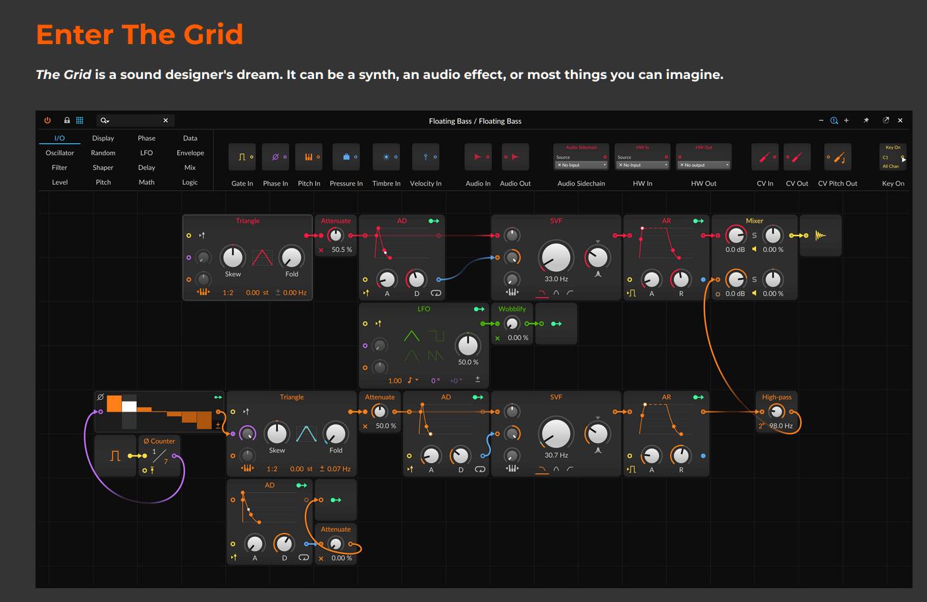Screen dimensions: 927x602
Task: Toggle loop on the bottom AD envelope
Action: (304, 558)
